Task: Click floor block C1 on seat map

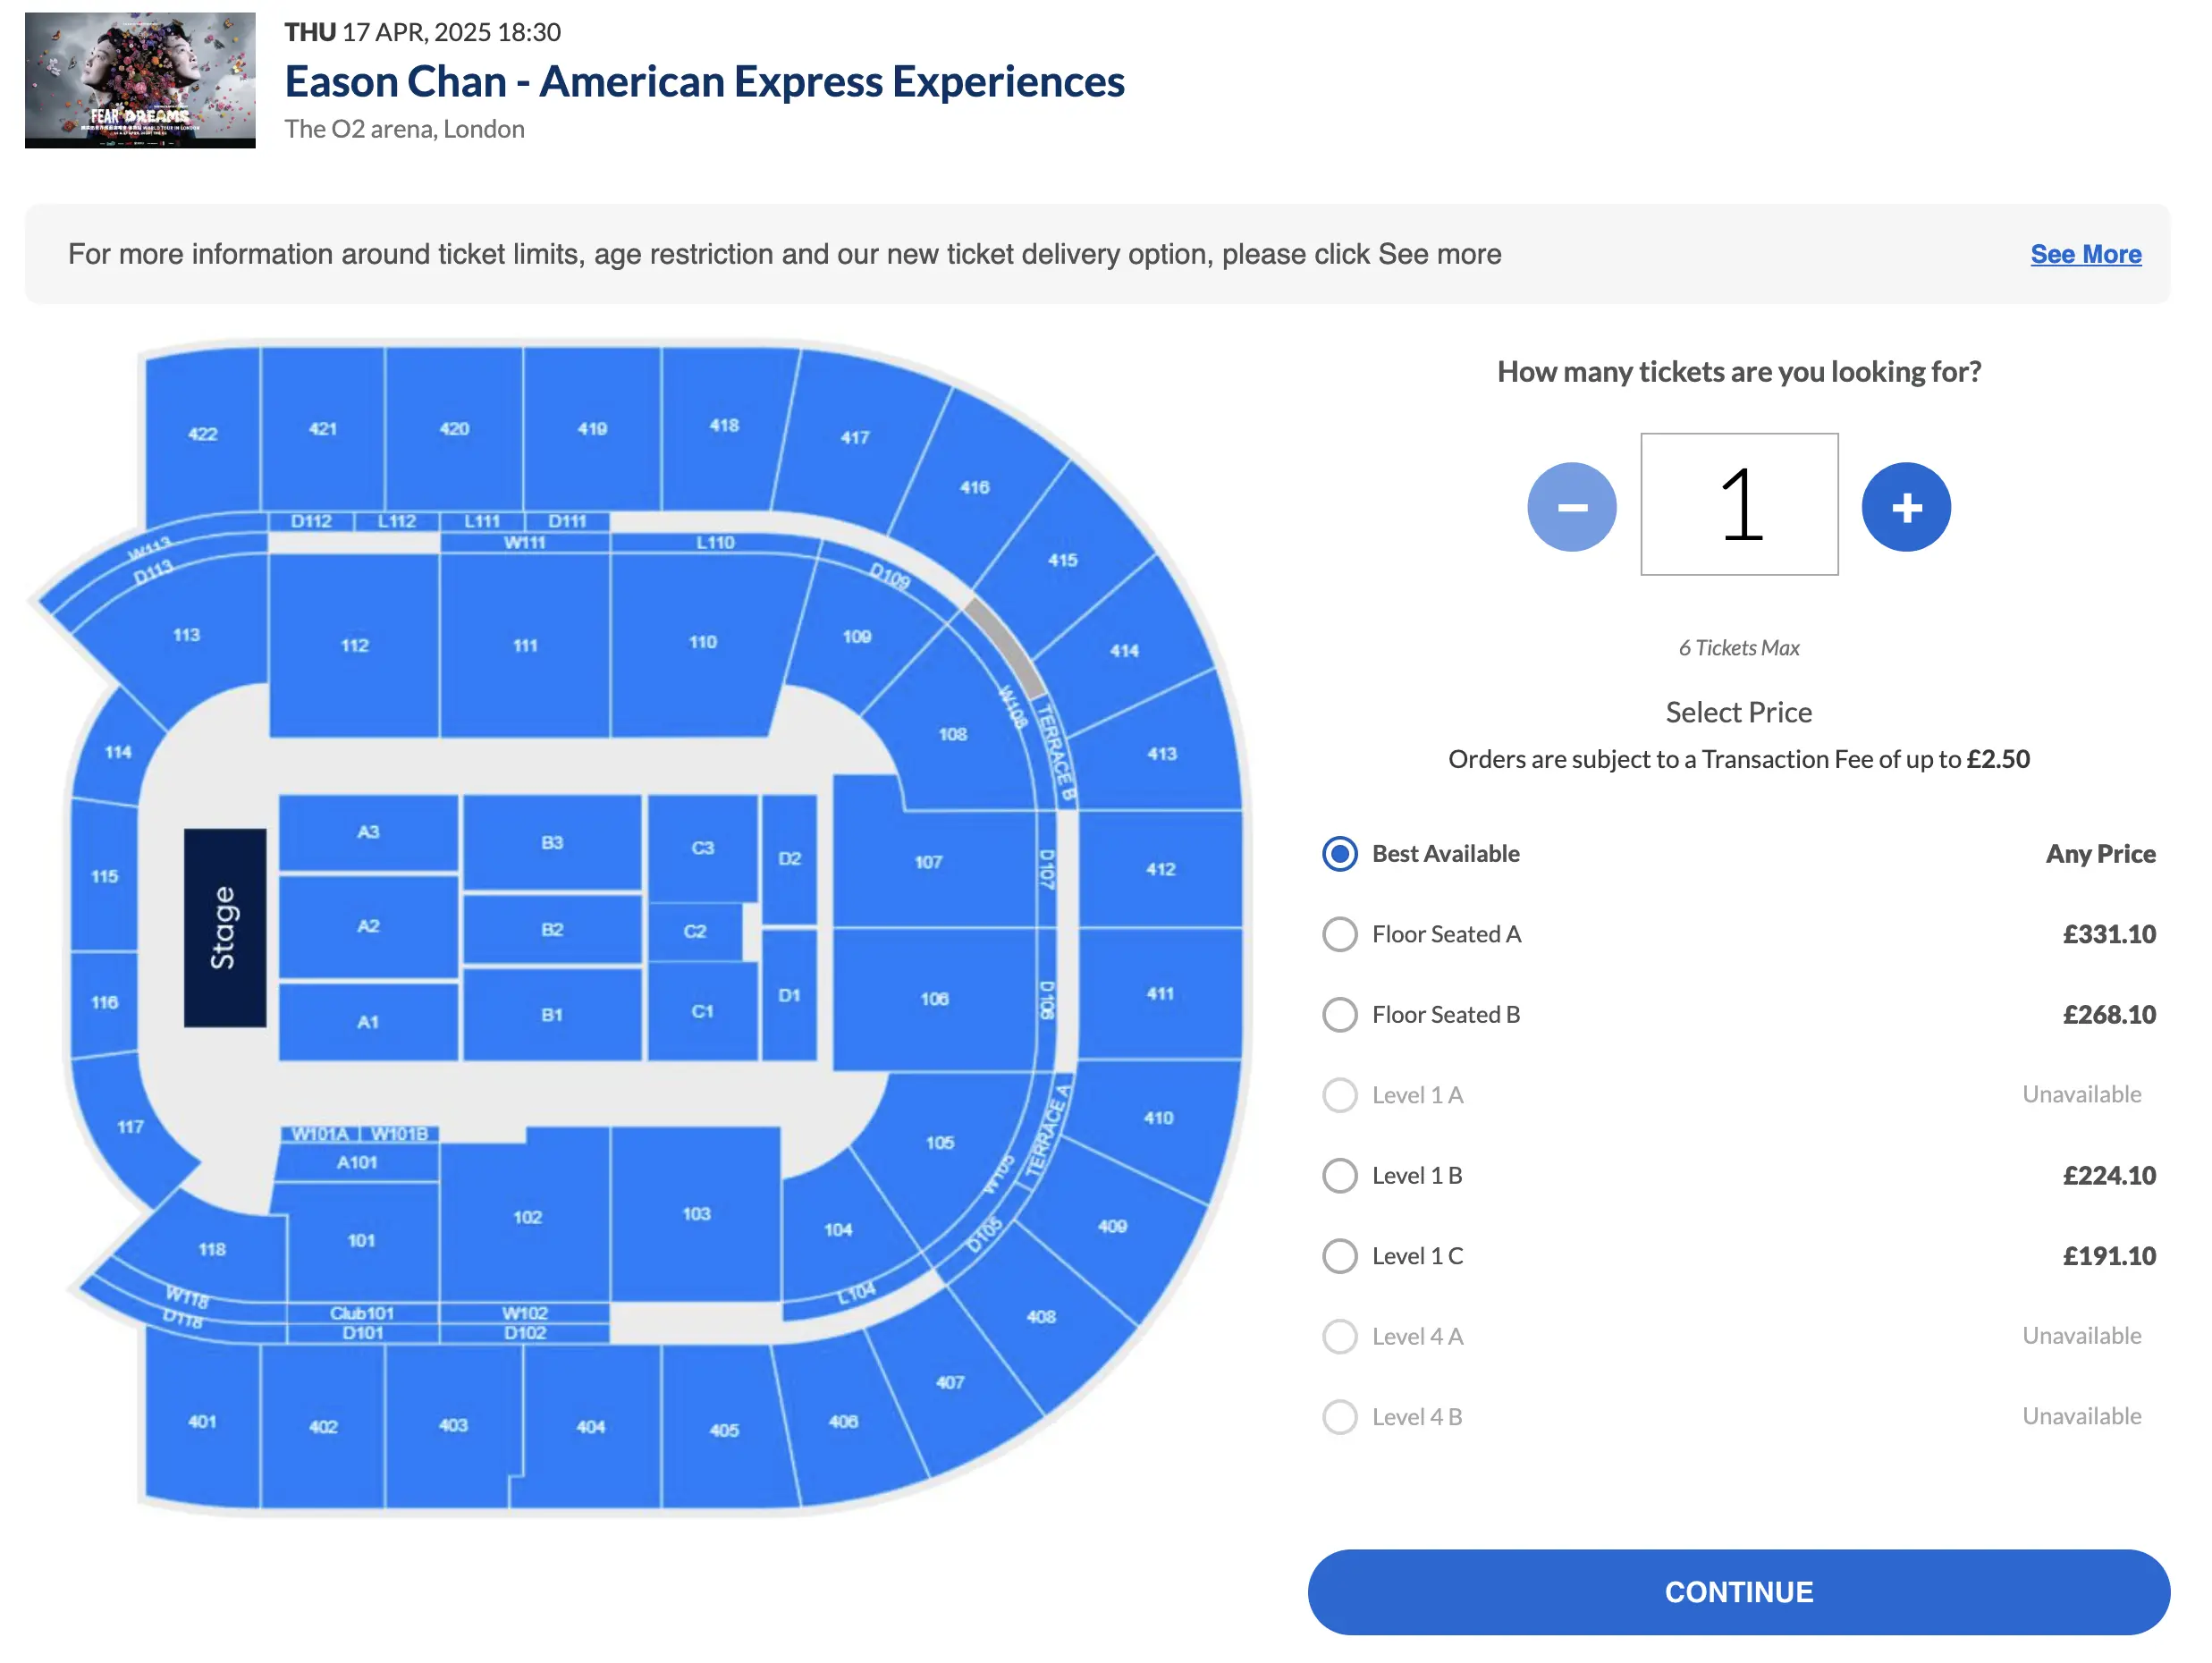Action: tap(702, 1011)
